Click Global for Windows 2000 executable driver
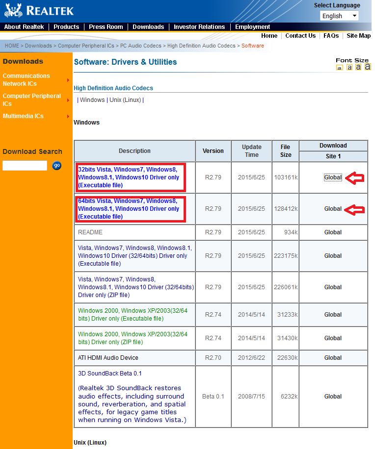 point(333,314)
